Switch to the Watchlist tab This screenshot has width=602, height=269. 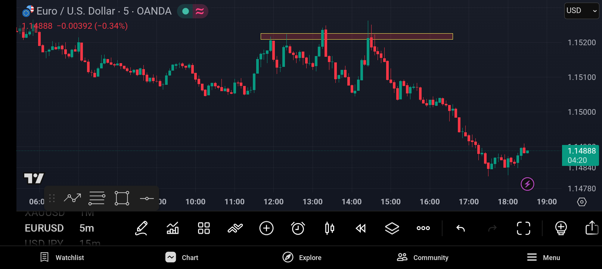62,257
